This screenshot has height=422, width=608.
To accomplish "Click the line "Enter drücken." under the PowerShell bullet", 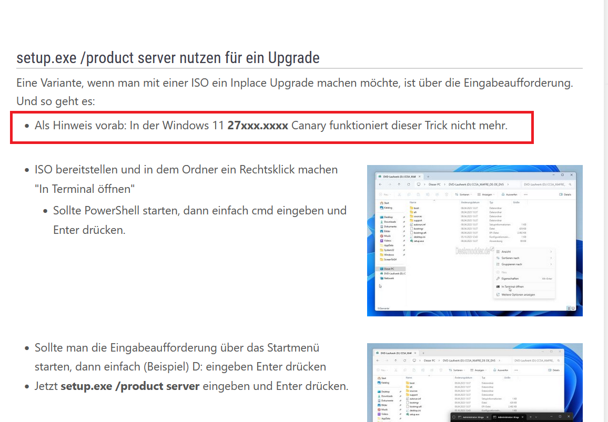I will click(x=89, y=230).
